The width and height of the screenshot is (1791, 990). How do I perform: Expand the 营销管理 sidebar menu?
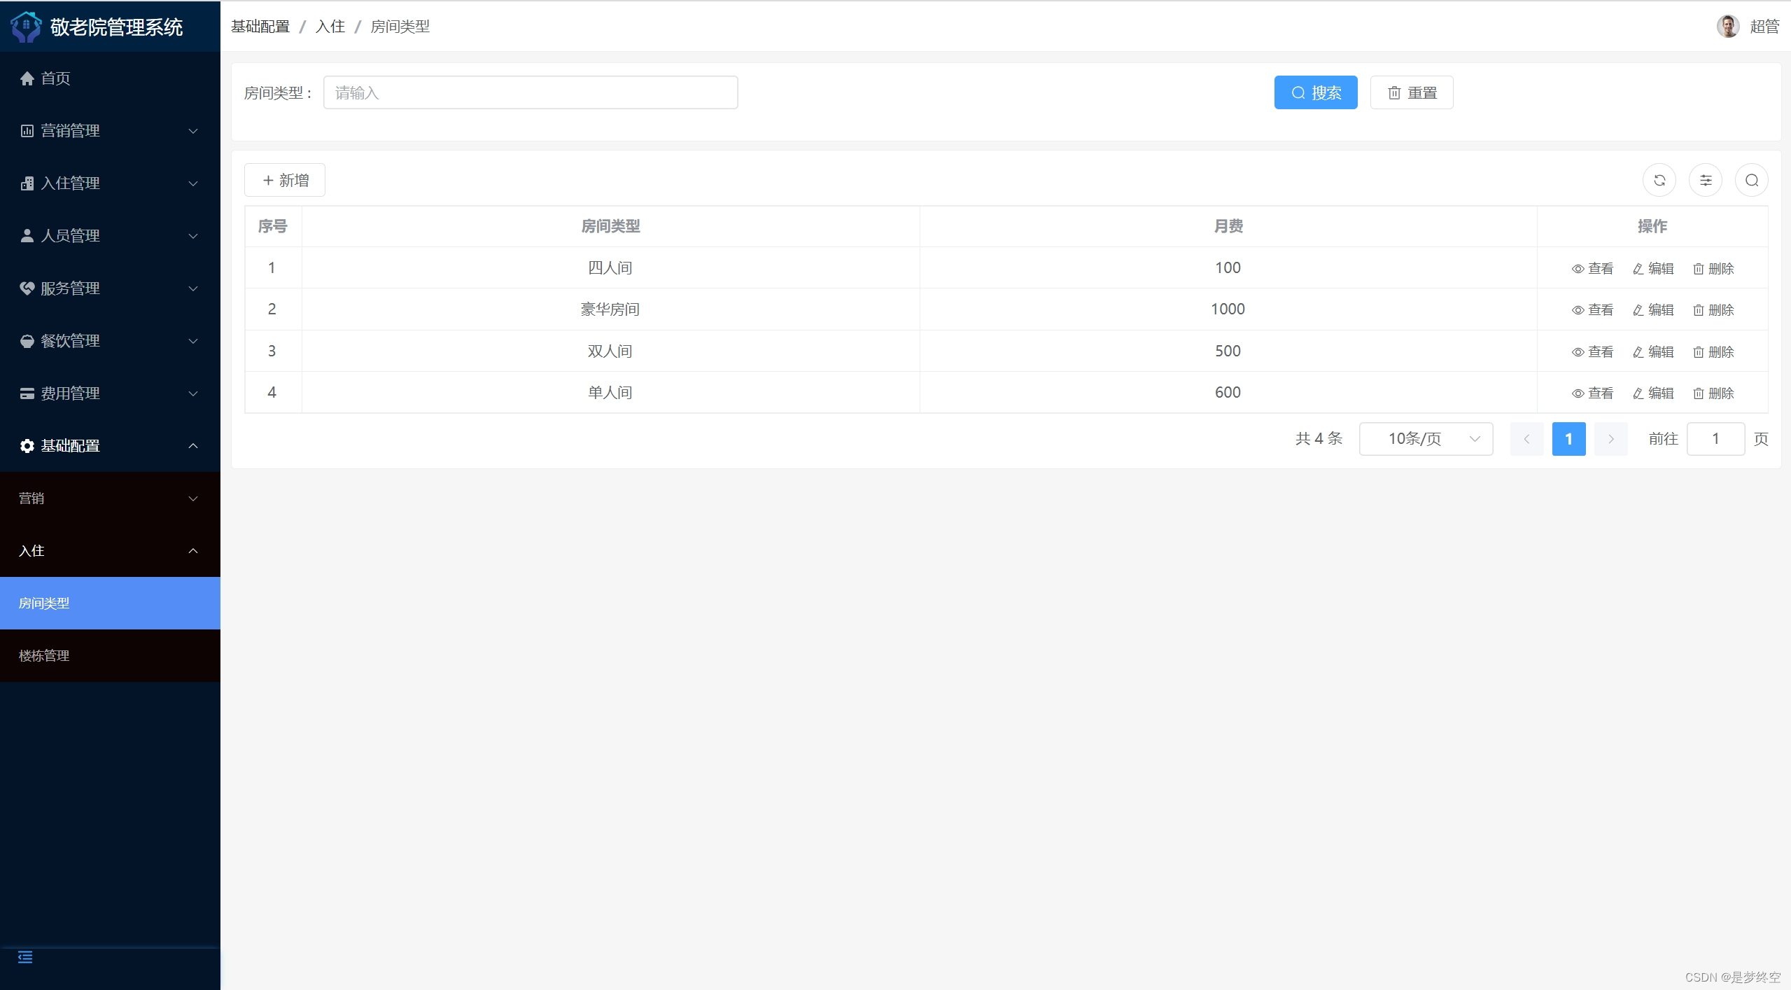tap(110, 131)
